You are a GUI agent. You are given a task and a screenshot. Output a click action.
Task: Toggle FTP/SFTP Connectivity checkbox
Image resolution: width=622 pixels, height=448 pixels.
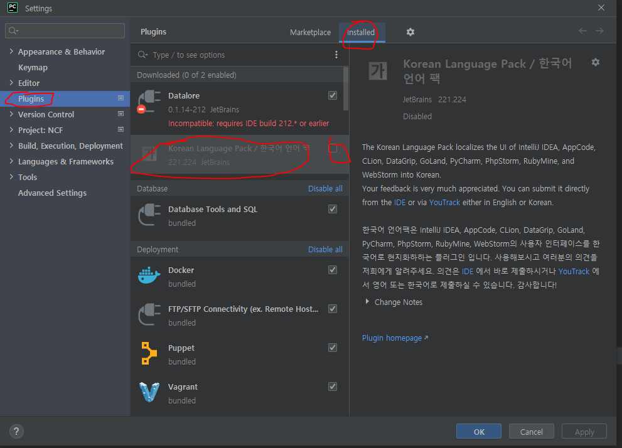(333, 309)
